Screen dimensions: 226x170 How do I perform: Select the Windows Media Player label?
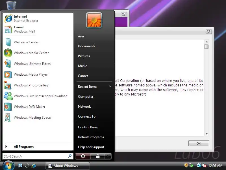pos(31,75)
